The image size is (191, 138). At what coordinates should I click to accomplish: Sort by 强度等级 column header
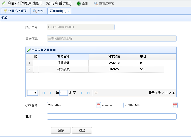[114, 57]
